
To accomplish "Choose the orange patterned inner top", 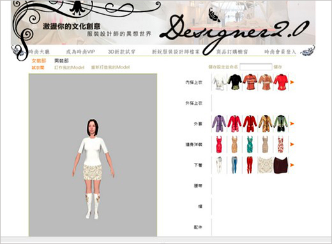I will point(266,82).
